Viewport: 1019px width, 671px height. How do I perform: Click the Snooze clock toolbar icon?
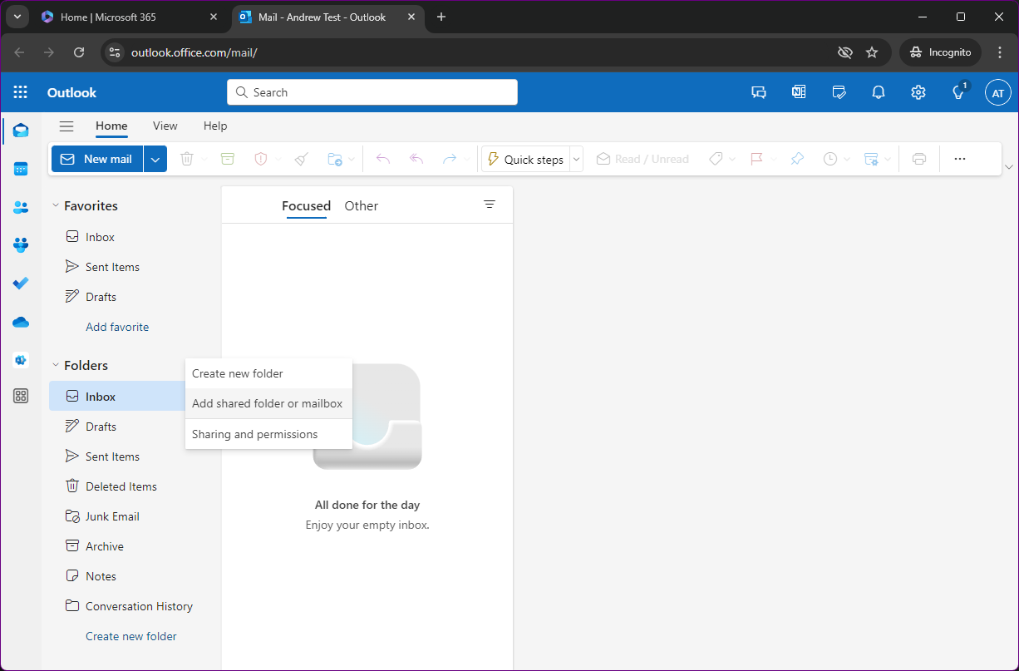click(x=830, y=159)
